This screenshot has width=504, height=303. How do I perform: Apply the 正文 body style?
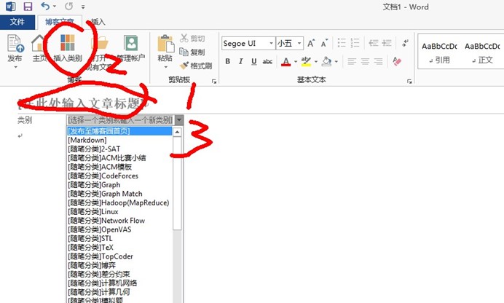(482, 52)
